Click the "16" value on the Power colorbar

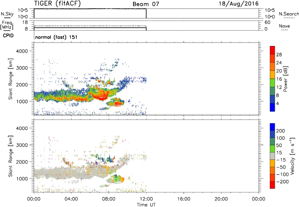279,79
